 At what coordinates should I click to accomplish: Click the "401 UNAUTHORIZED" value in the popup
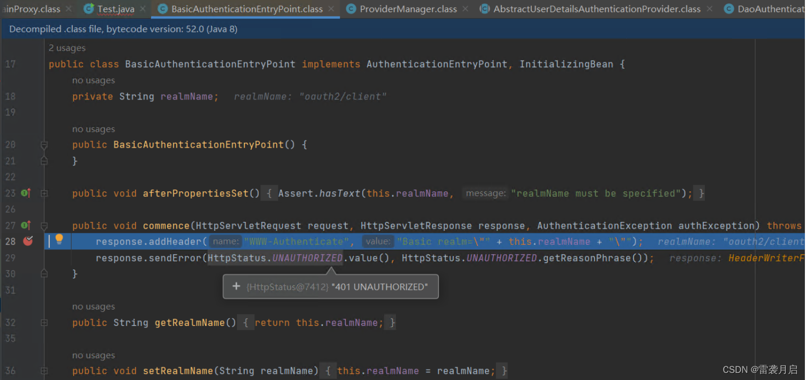[x=380, y=287]
